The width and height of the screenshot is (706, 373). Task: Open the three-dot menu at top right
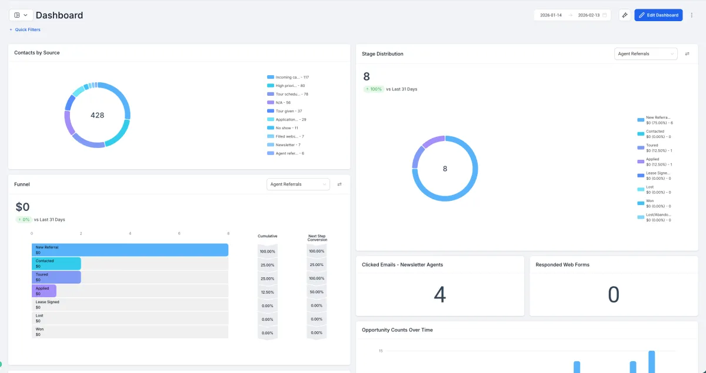[691, 15]
